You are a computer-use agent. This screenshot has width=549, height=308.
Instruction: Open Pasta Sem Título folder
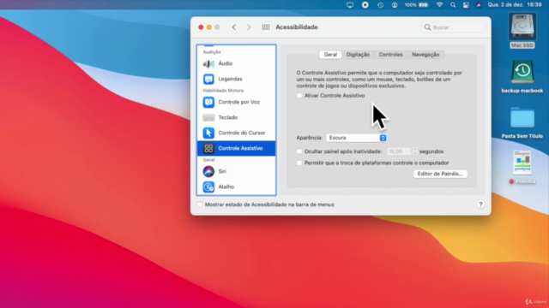[522, 122]
